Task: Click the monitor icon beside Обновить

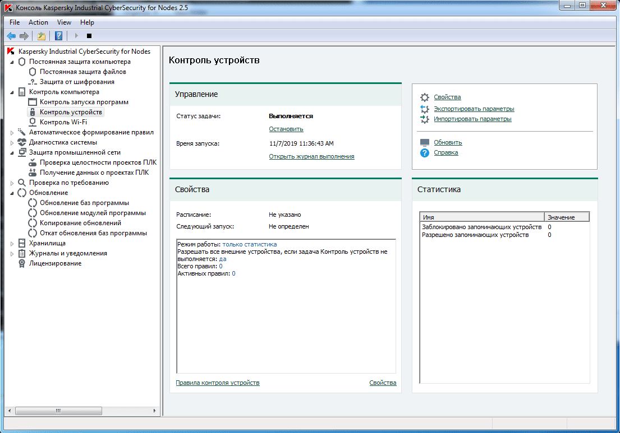Action: 425,142
